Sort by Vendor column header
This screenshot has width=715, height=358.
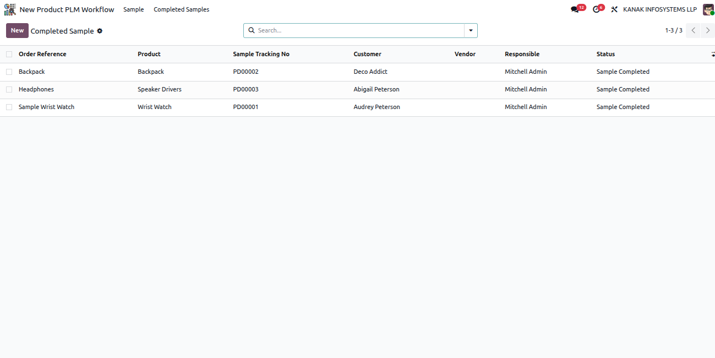(x=465, y=54)
